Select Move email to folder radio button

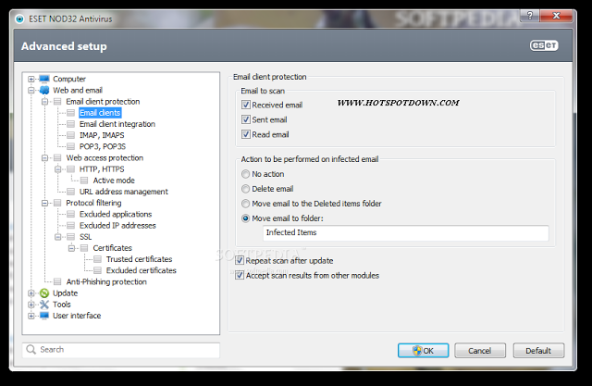(245, 218)
